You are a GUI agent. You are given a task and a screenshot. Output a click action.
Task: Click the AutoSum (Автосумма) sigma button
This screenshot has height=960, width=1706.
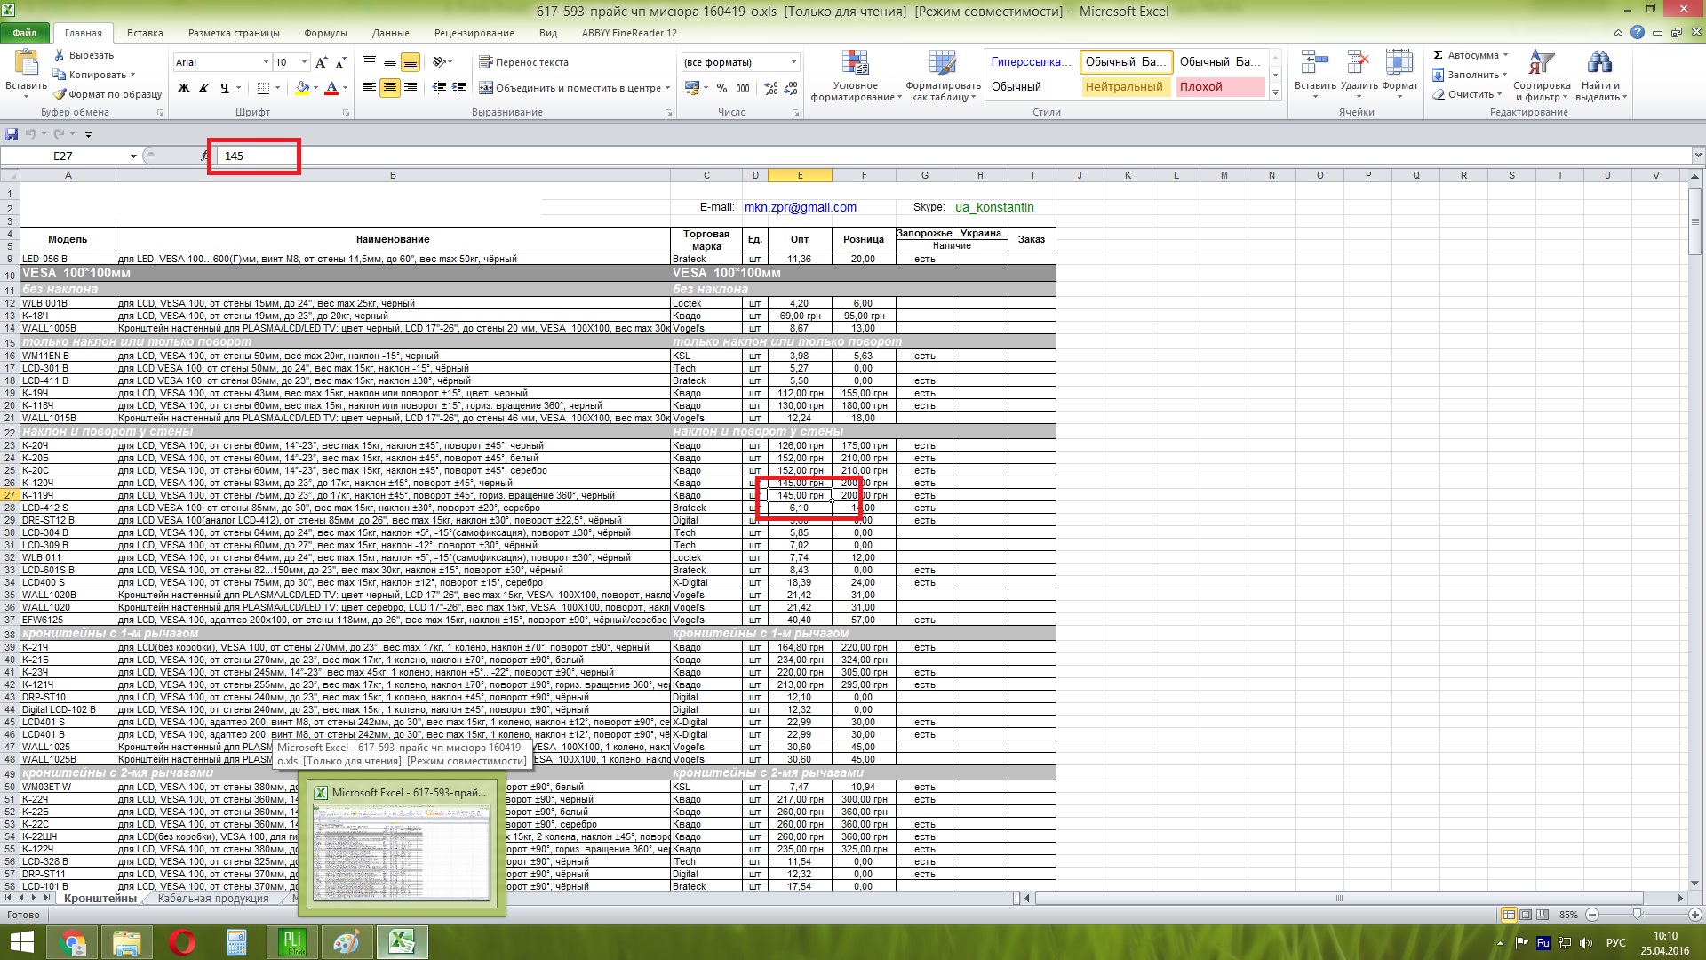tap(1470, 55)
